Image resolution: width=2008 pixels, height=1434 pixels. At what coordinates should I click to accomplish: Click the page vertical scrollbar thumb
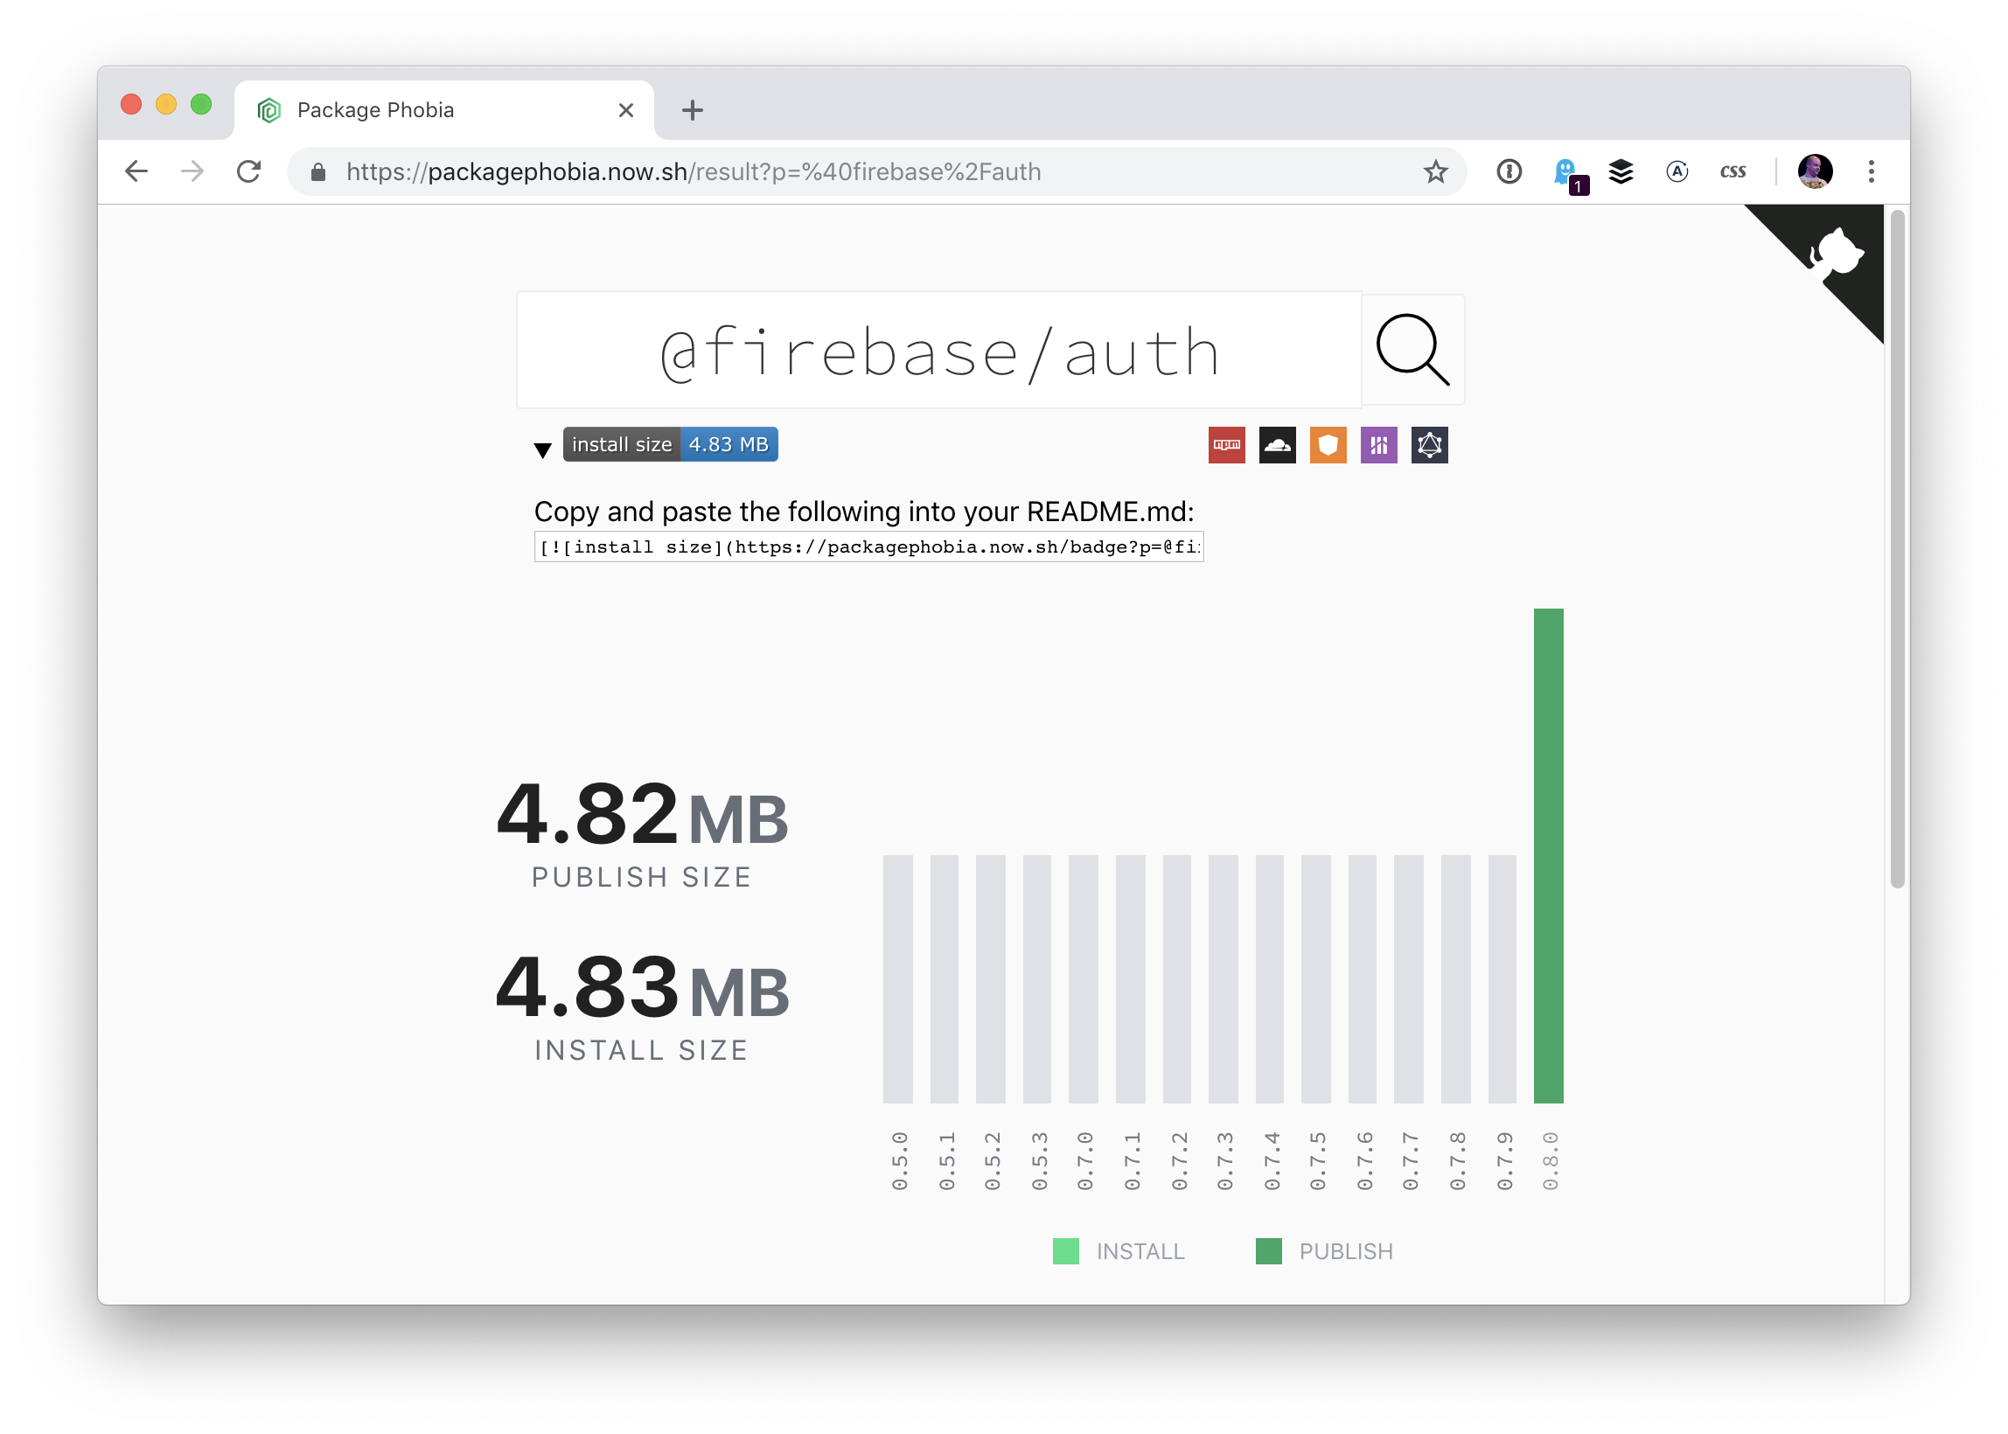click(1897, 547)
